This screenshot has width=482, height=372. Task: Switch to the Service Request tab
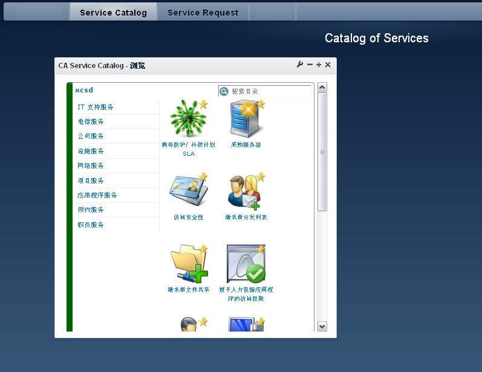pos(203,13)
